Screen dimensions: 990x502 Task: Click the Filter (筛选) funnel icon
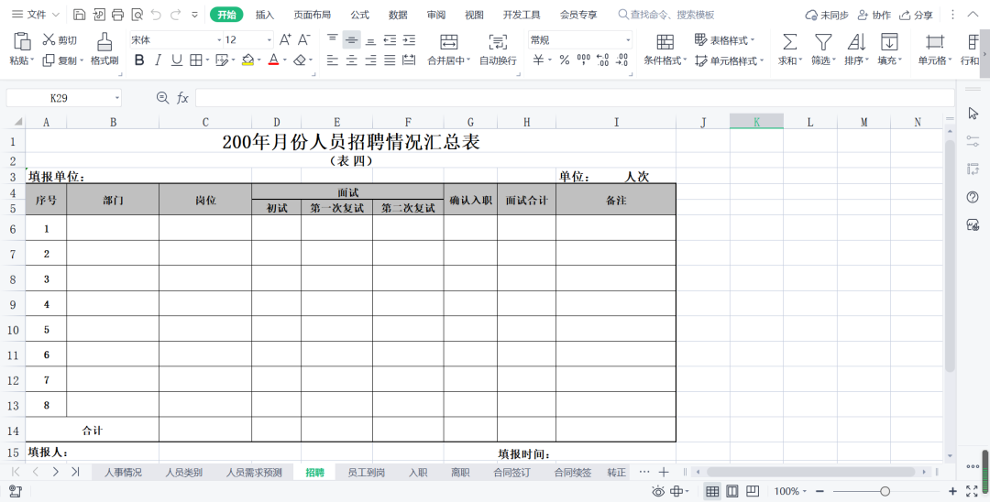822,42
